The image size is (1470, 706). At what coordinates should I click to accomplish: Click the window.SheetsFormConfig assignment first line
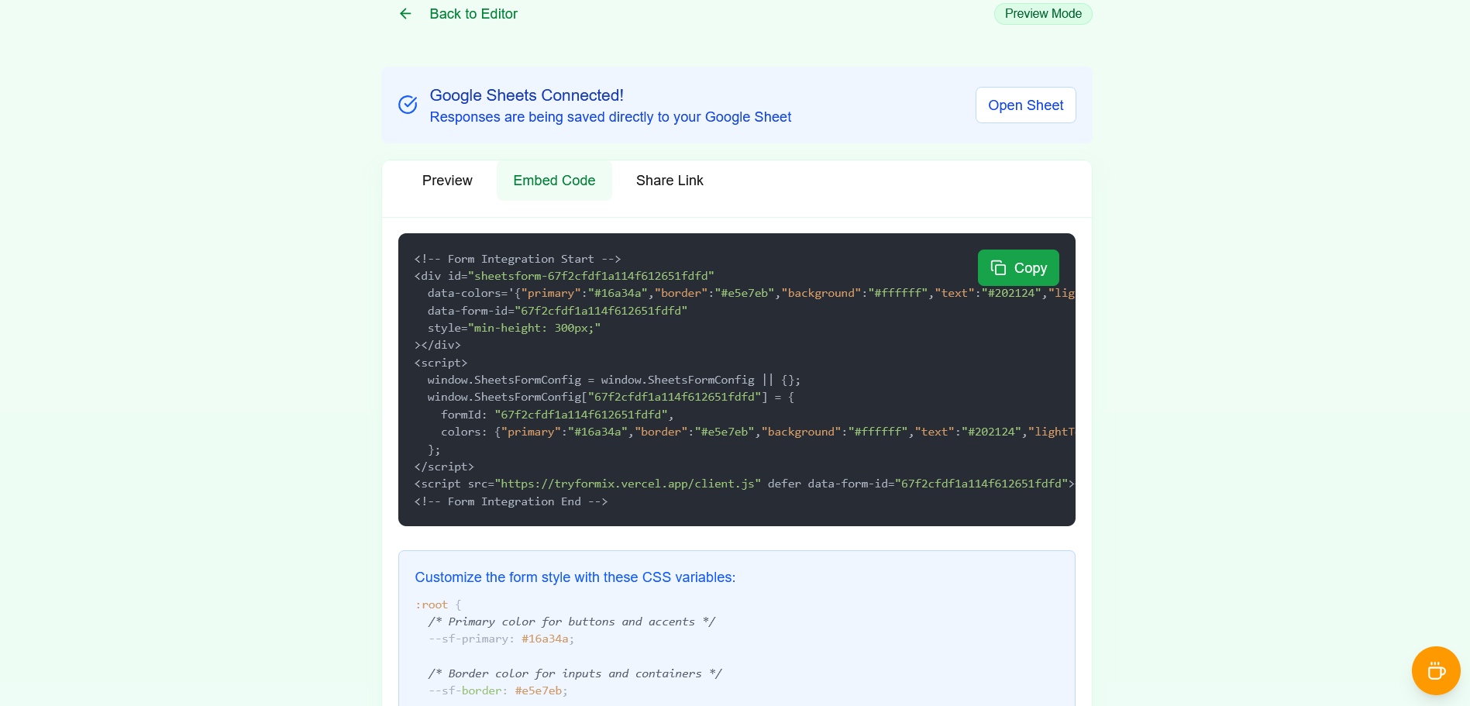tap(614, 380)
